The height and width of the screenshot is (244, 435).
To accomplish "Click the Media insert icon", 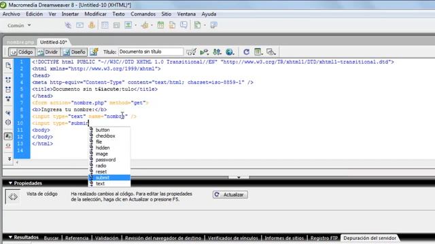I will tap(145, 26).
